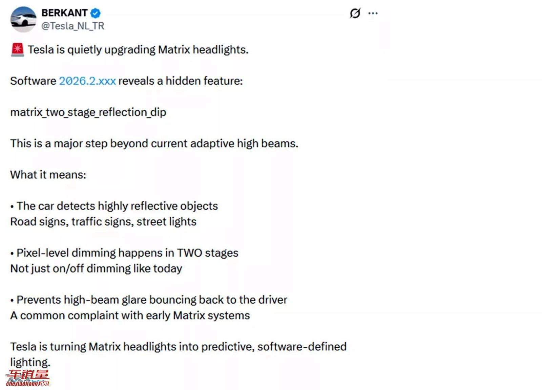542x390 pixels.
Task: Select the "car detects highly reflective objects" bullet
Action: tap(117, 206)
